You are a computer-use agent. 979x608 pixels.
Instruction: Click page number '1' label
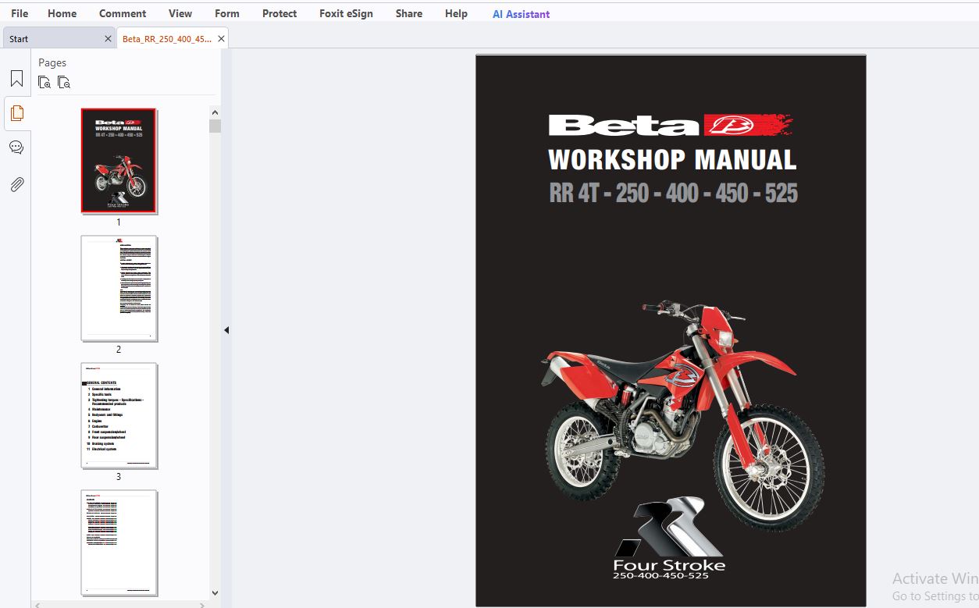[x=119, y=222]
